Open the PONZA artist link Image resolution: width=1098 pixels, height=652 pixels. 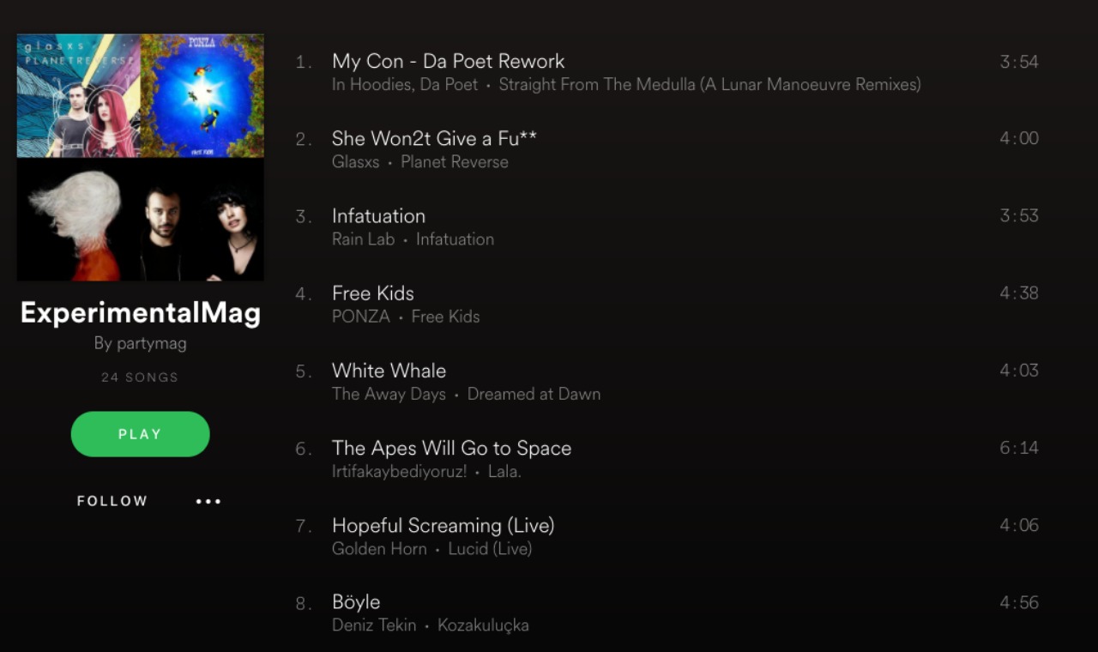361,316
